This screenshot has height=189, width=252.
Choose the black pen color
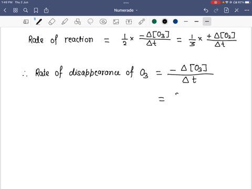tap(165, 22)
